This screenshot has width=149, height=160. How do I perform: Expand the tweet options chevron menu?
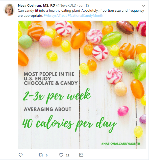[143, 6]
